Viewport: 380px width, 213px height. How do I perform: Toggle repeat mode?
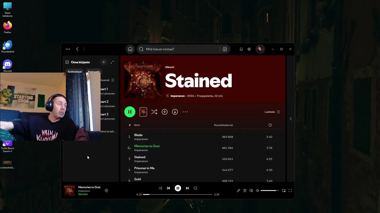tap(195, 188)
